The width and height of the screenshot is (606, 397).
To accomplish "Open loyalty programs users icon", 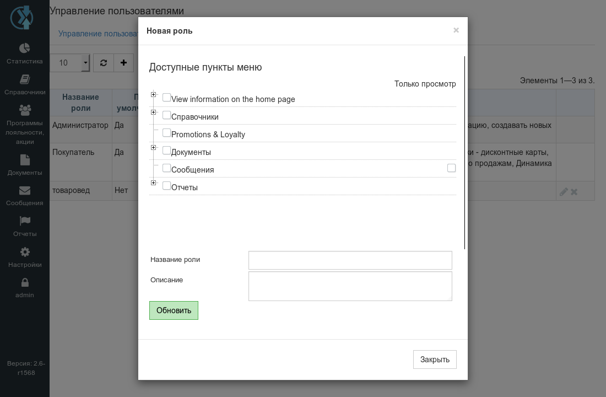I will (25, 110).
